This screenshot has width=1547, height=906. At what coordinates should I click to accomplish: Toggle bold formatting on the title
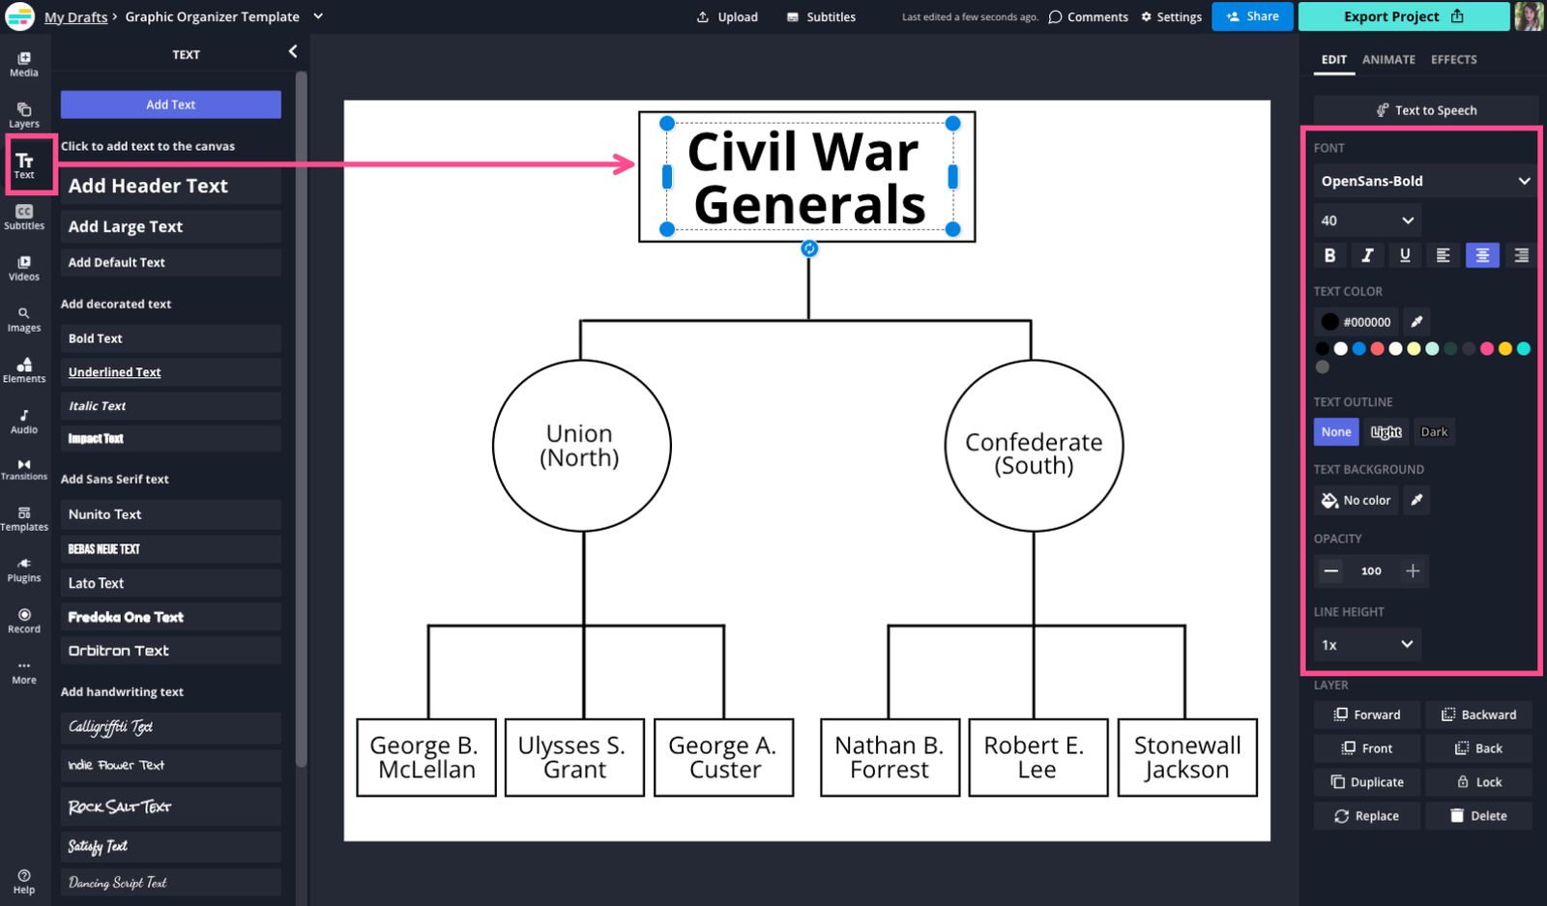click(1329, 255)
